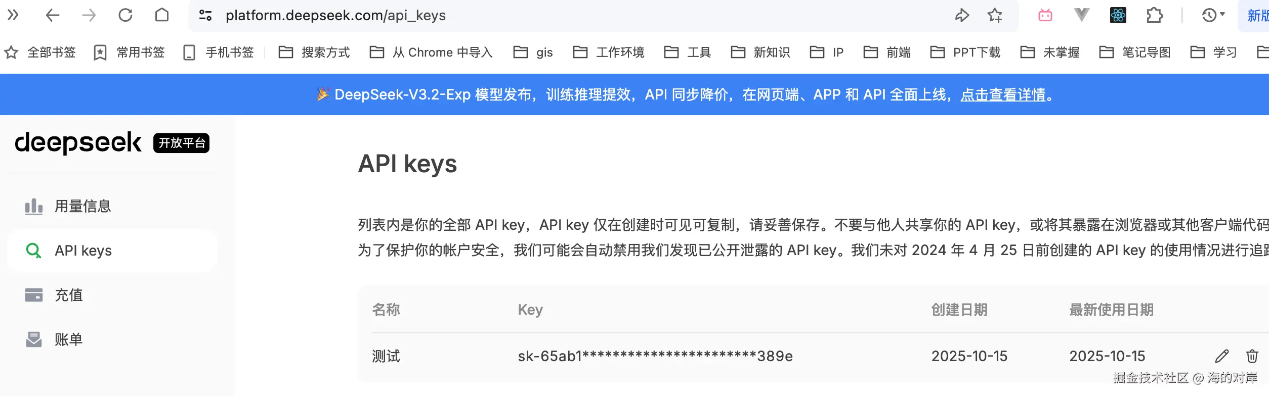The width and height of the screenshot is (1269, 396).
Task: Open the 工具 bookmark folder
Action: 688,53
